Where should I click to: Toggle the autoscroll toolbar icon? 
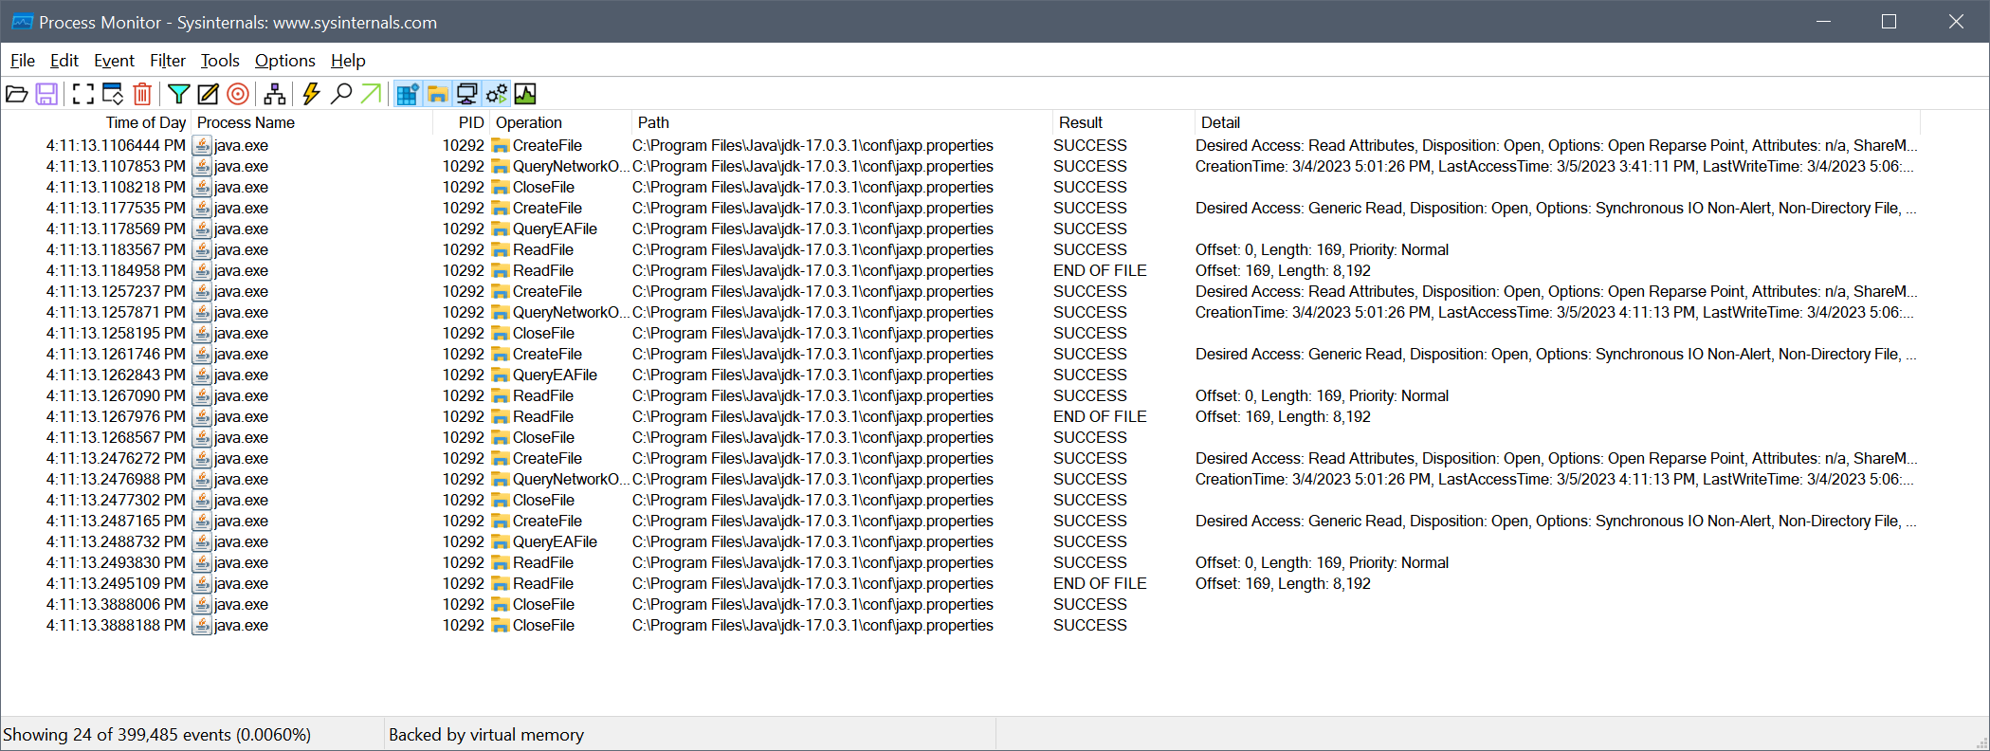(x=113, y=94)
